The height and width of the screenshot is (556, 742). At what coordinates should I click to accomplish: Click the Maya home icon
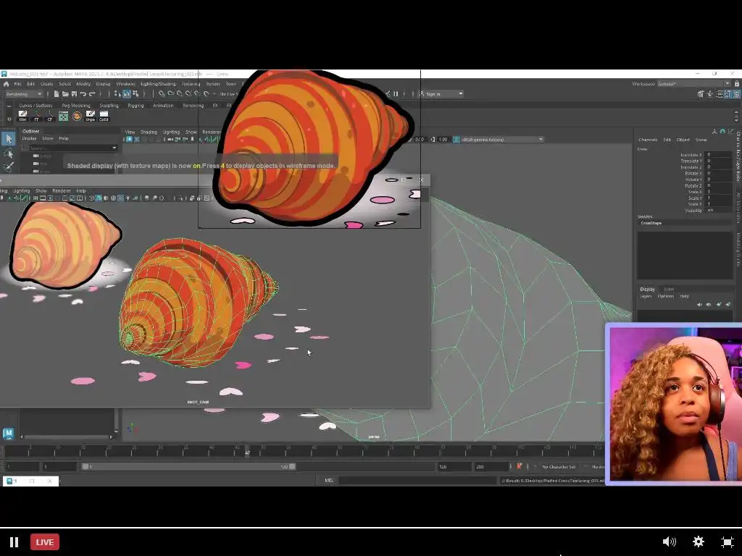pyautogui.click(x=6, y=84)
